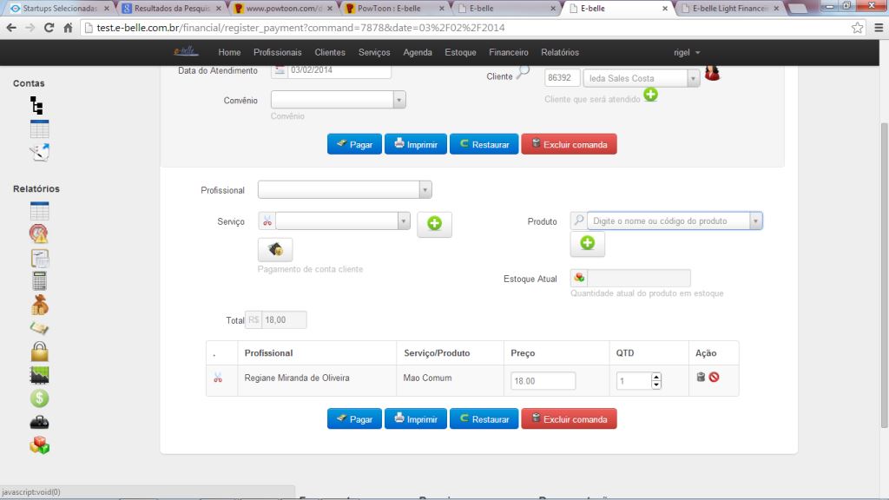Click the green dollar coin sidebar icon
This screenshot has width=889, height=500.
click(x=39, y=398)
